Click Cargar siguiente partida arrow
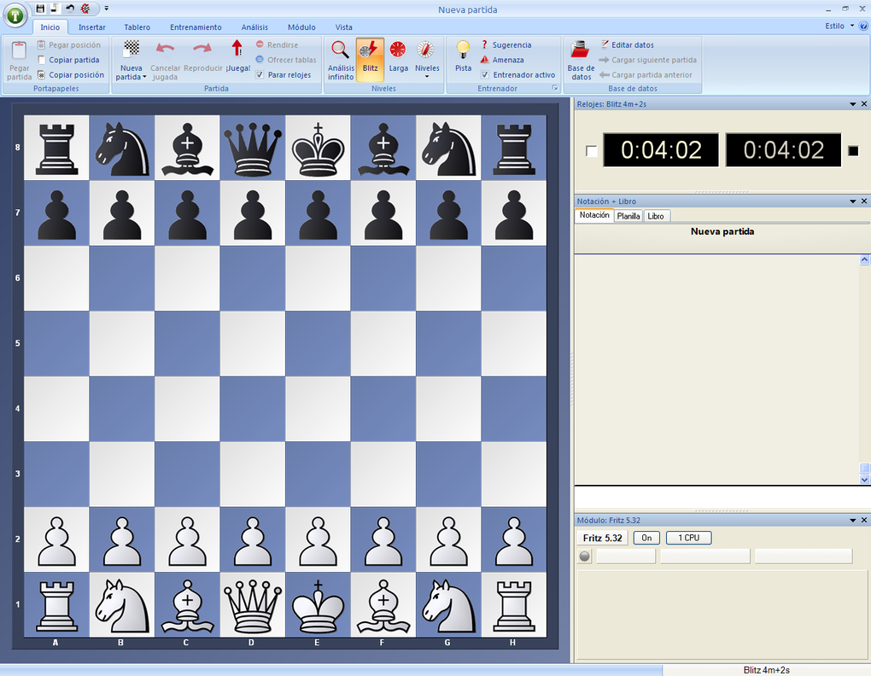 (605, 60)
